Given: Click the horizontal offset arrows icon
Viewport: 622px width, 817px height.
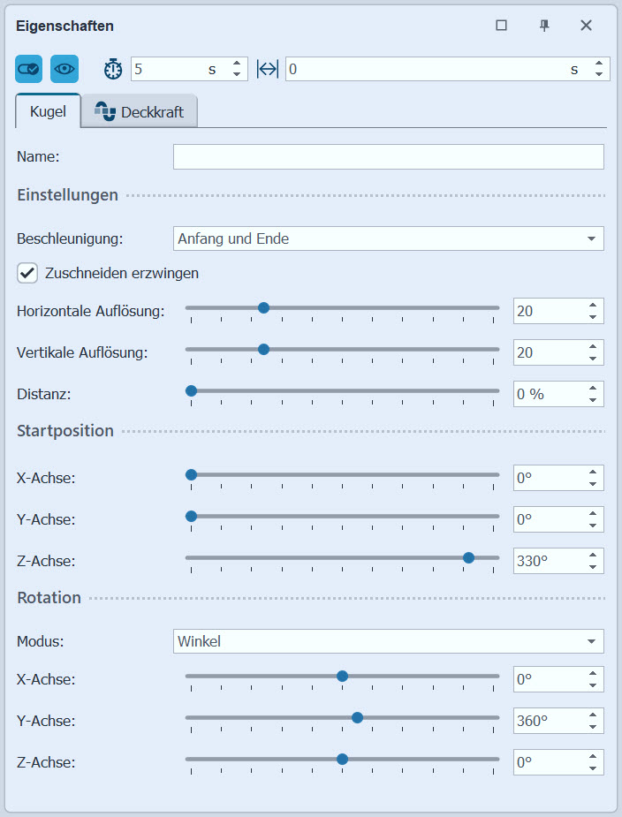Looking at the screenshot, I should [x=268, y=69].
